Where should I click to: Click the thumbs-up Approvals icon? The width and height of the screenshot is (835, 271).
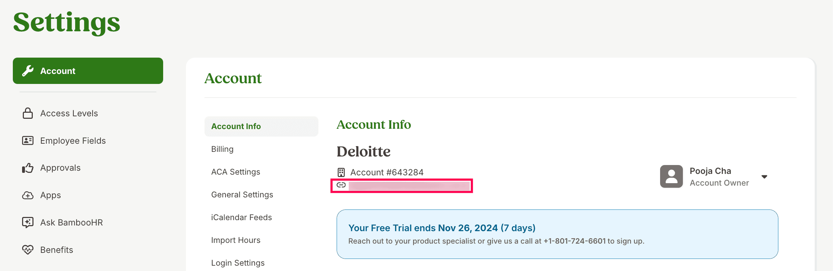pos(28,168)
